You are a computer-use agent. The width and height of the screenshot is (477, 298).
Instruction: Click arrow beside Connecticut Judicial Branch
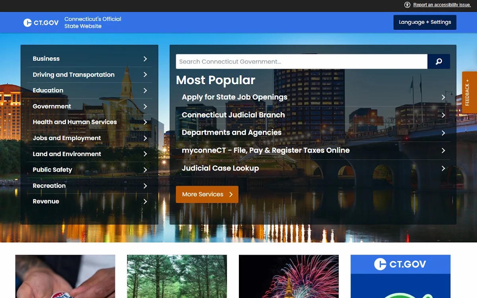(x=443, y=115)
